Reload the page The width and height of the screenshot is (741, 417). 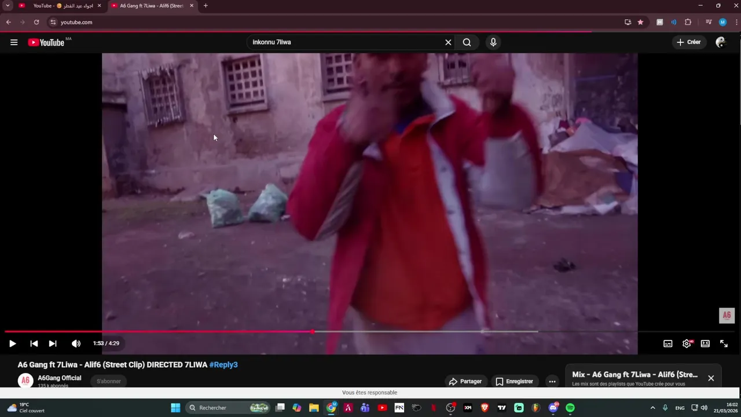pyautogui.click(x=36, y=22)
